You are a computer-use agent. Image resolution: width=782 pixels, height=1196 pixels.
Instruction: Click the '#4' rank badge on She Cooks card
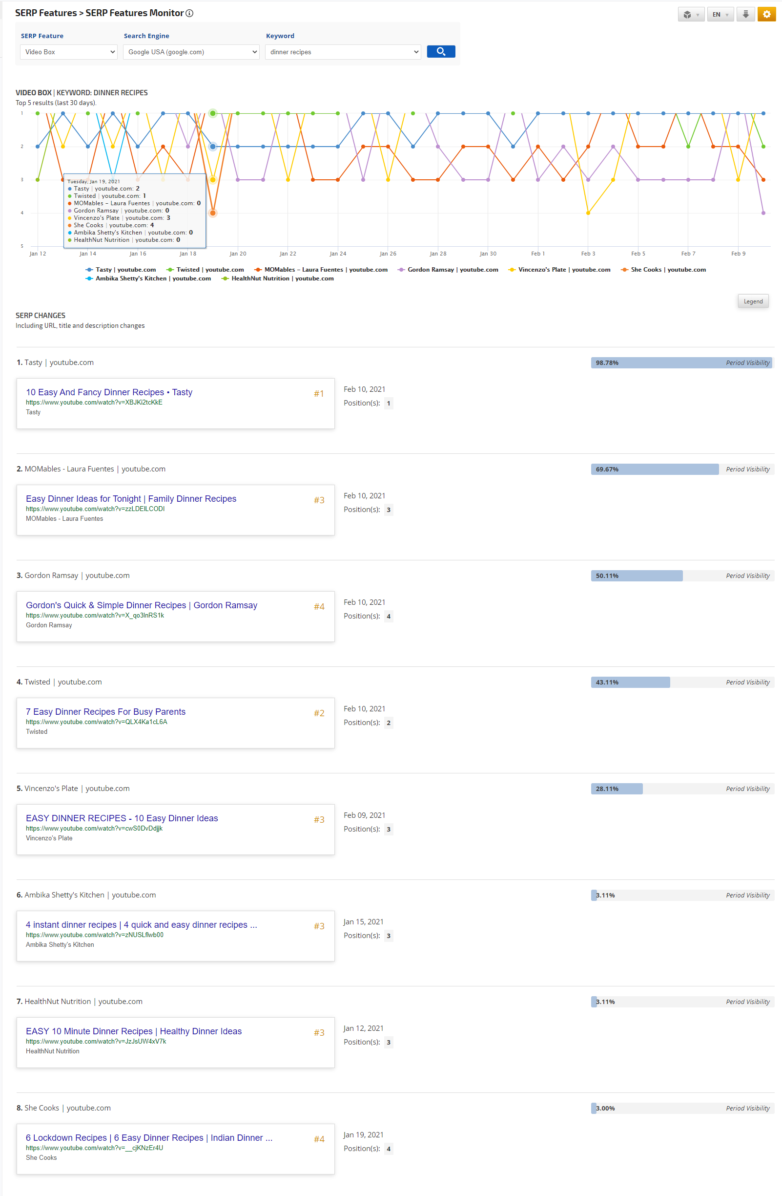[319, 1139]
